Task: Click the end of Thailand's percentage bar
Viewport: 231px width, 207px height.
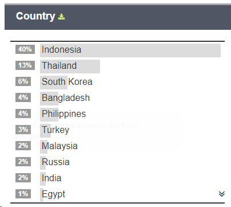Action: pyautogui.click(x=98, y=67)
